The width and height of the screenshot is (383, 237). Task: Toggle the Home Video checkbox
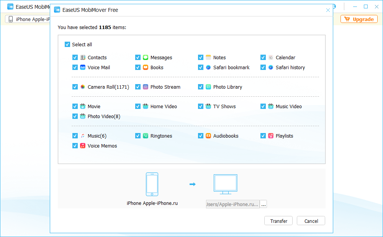(x=138, y=106)
